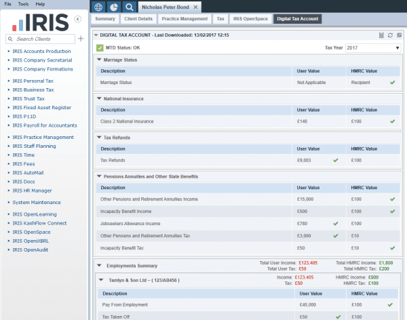Image resolution: width=407 pixels, height=320 pixels.
Task: Collapse the National Insurance section
Action: 99,98
